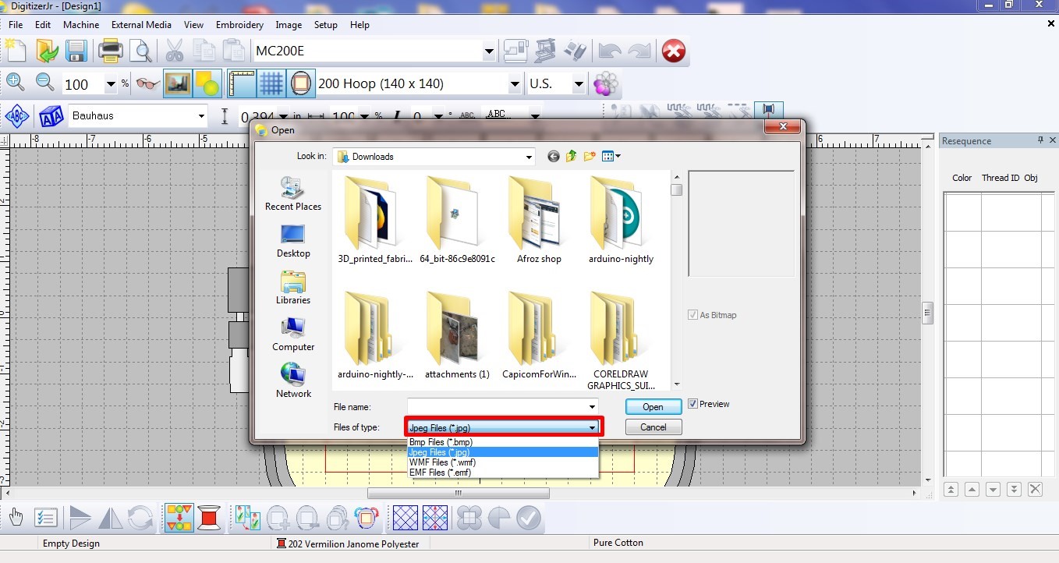Go back using the Open dialog's Back arrow
The image size is (1059, 563).
click(554, 157)
